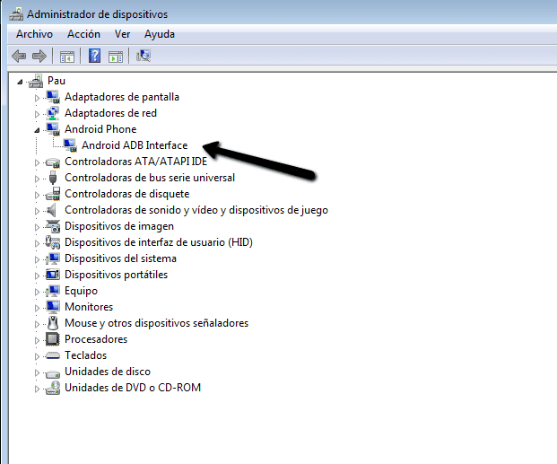Select 'Unidades de disco' label
Viewport: 557px width, 464px height.
[108, 372]
